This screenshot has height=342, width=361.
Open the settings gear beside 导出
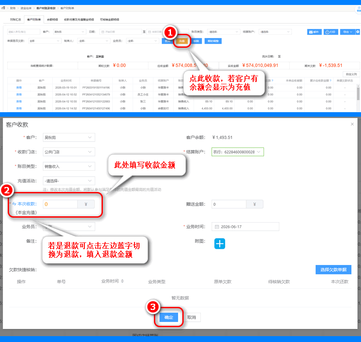(x=357, y=32)
